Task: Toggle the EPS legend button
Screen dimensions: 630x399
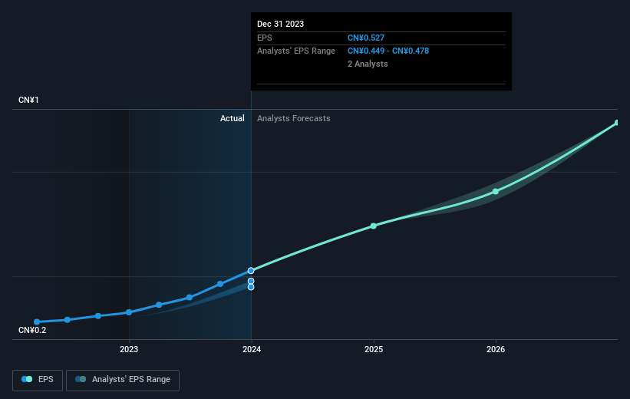Action: (x=38, y=380)
